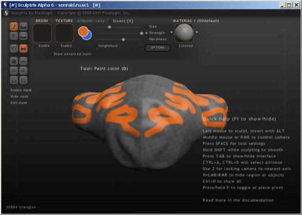This screenshot has width=302, height=215.
Task: Click the '30884 triangles' counter
Action: (21, 207)
